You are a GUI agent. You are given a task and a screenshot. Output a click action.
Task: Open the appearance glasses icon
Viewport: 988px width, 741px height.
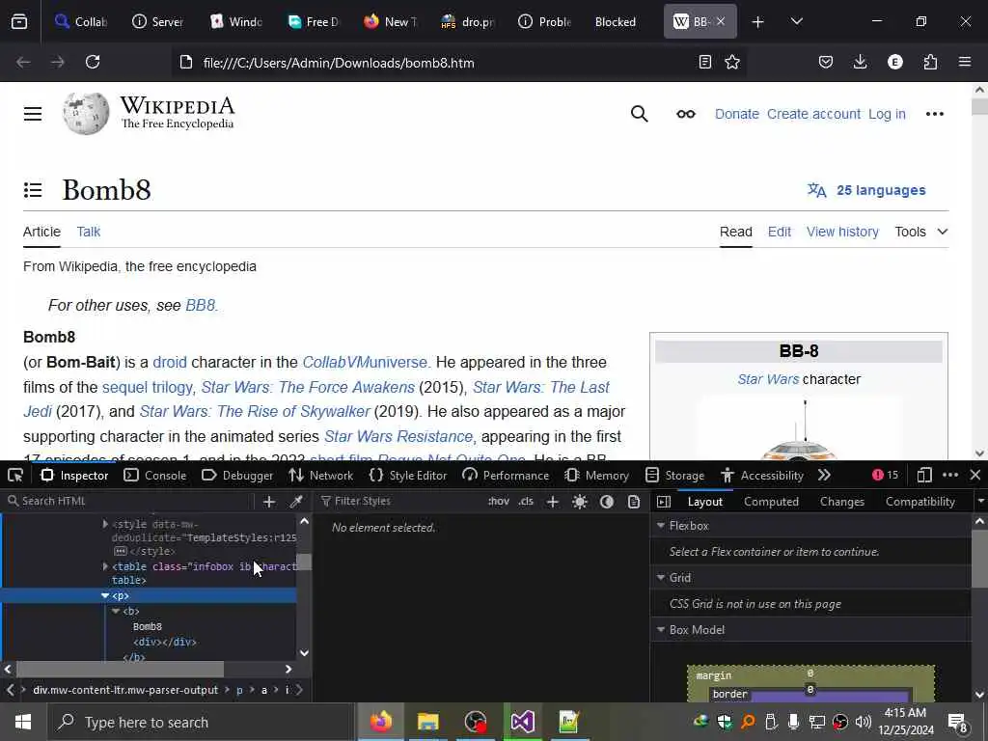click(686, 114)
